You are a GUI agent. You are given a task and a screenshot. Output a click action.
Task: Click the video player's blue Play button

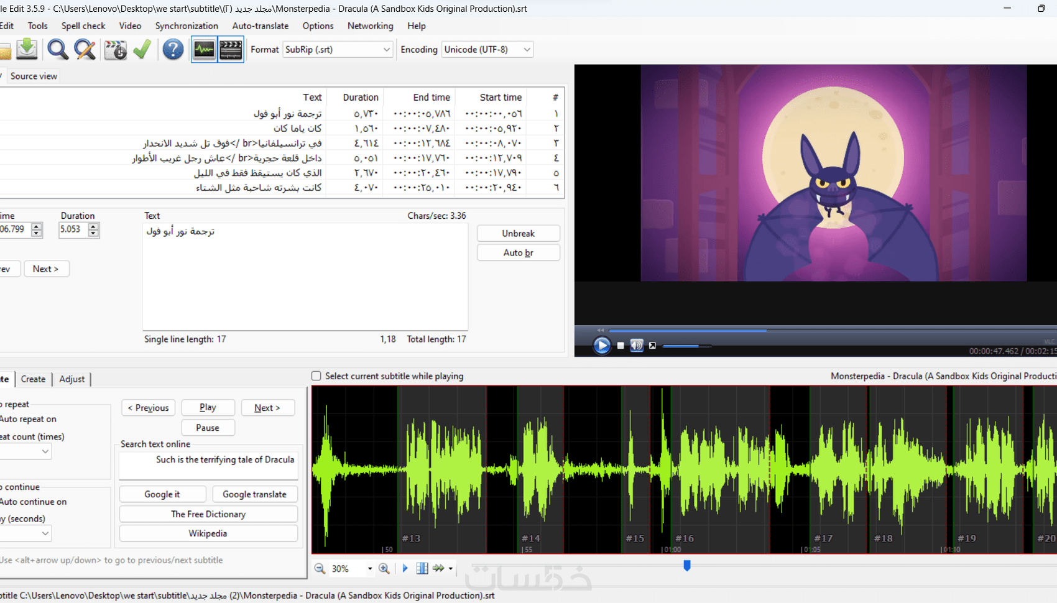601,345
